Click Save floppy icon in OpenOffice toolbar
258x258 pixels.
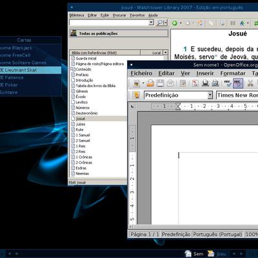pyautogui.click(x=160, y=83)
